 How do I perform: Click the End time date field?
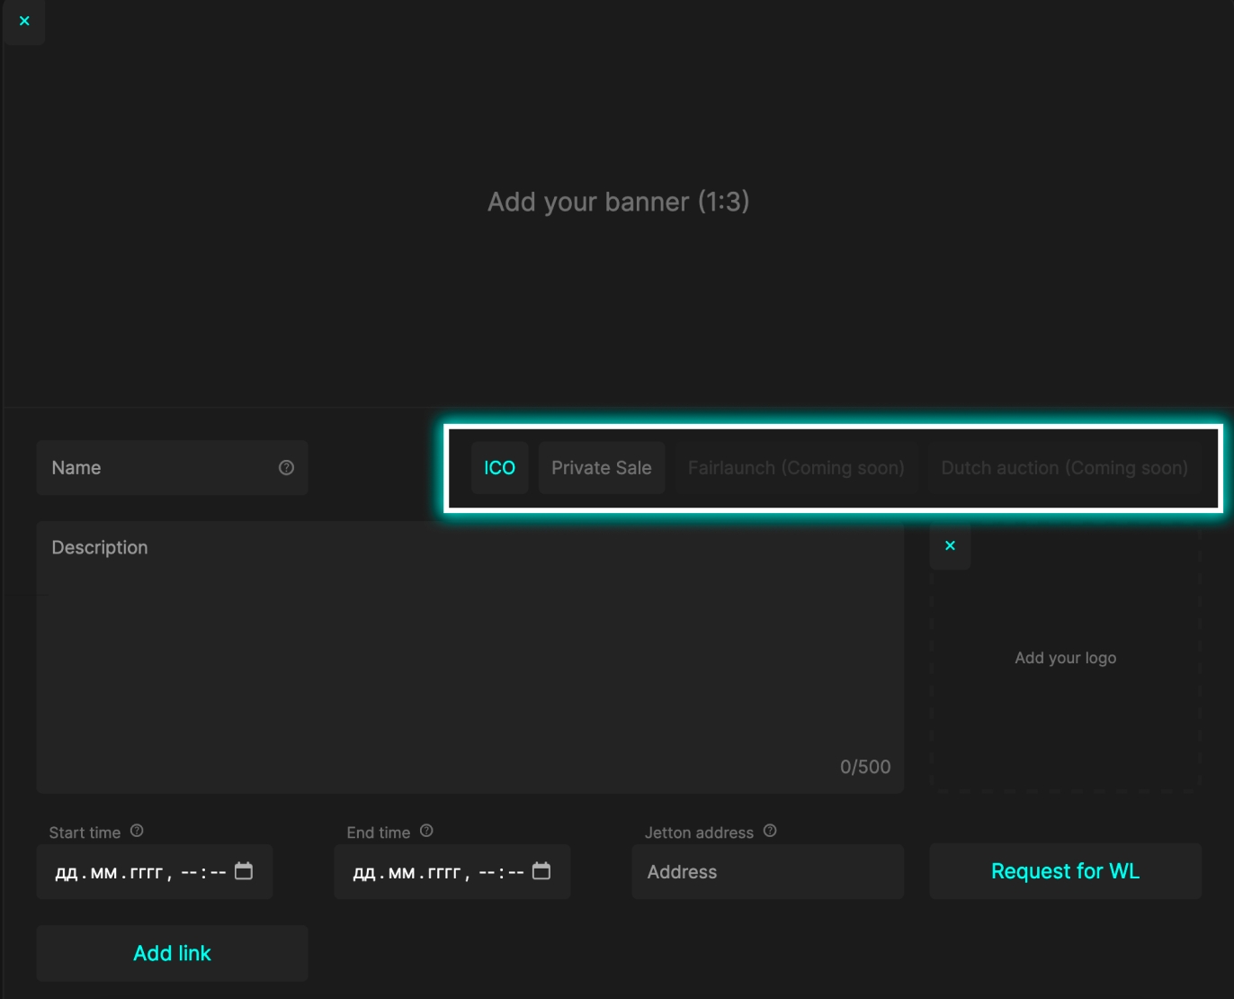434,872
